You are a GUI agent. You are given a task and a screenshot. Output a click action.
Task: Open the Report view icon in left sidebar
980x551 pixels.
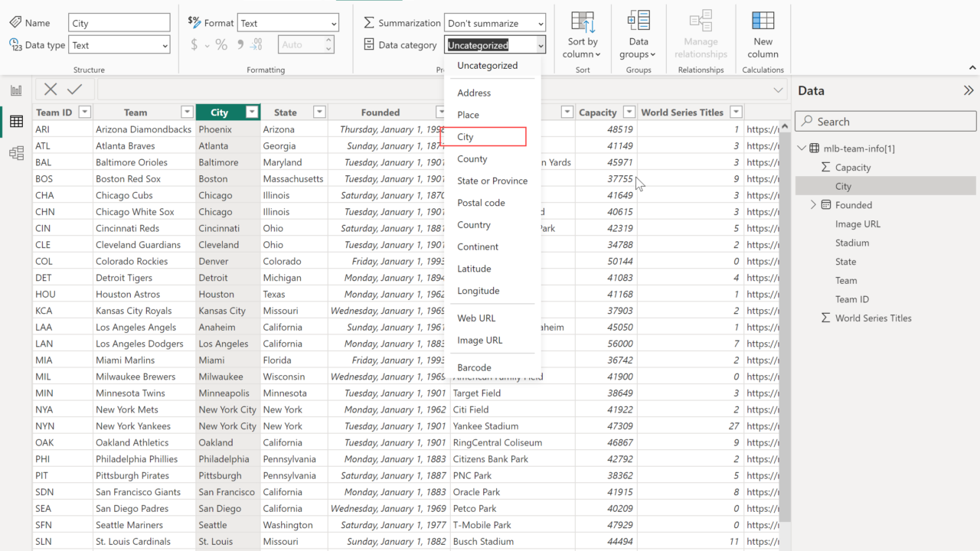16,90
